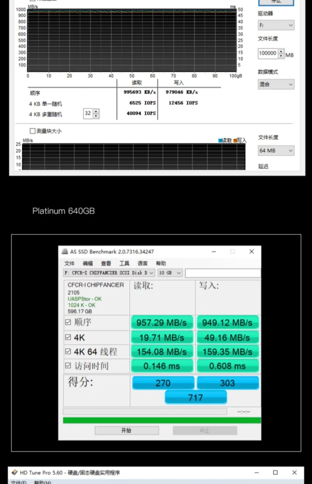Enable the 测量块大小 checkbox
The image size is (312, 484).
pyautogui.click(x=33, y=131)
